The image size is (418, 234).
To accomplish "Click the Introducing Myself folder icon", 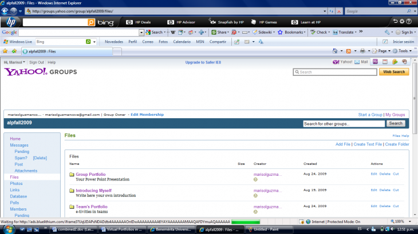I will click(72, 191).
